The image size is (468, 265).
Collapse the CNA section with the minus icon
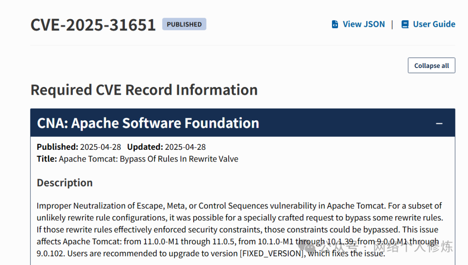439,123
